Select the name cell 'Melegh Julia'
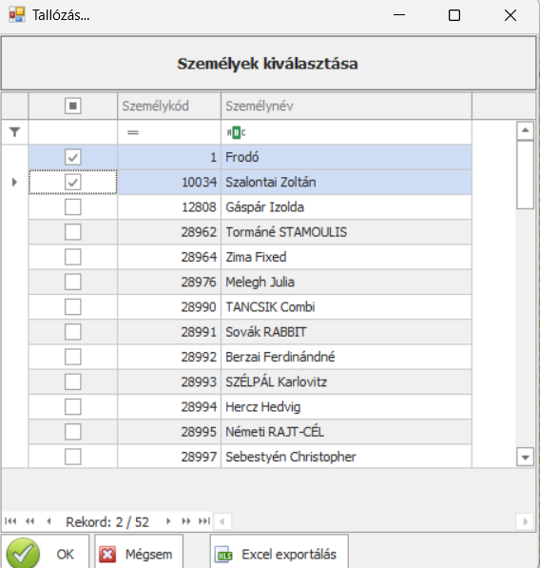Image resolution: width=540 pixels, height=568 pixels. (346, 283)
